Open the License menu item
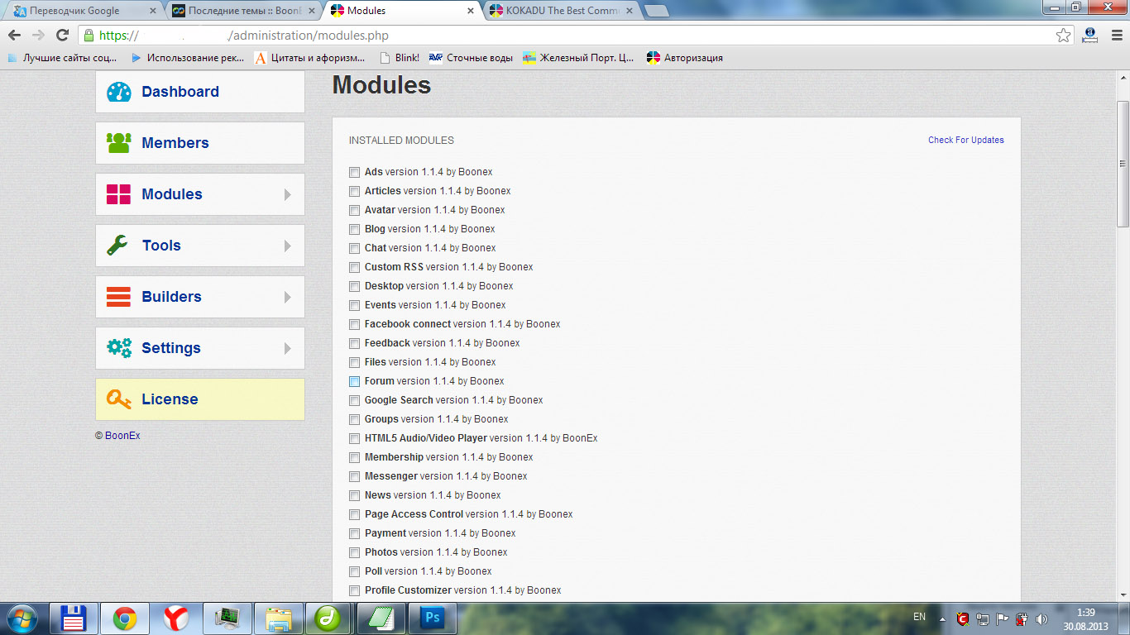Viewport: 1130px width, 635px height. click(x=200, y=399)
